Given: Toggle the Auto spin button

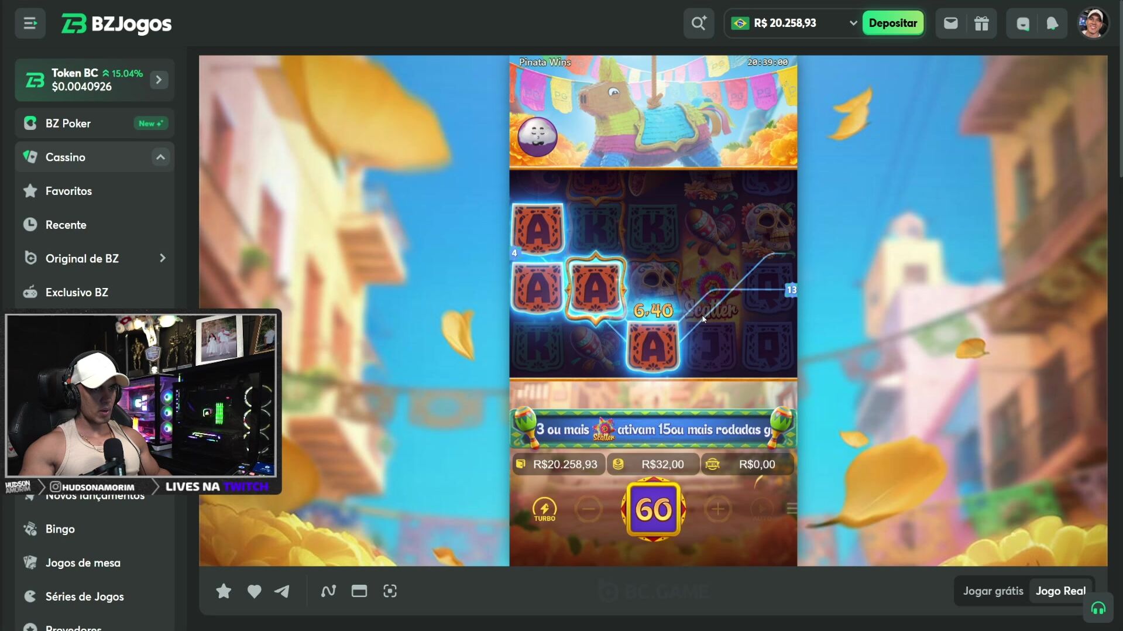Looking at the screenshot, I should pos(762,509).
